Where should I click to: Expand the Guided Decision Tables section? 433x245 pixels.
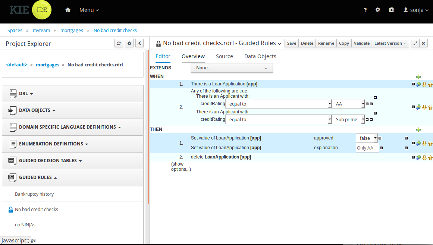click(x=48, y=161)
